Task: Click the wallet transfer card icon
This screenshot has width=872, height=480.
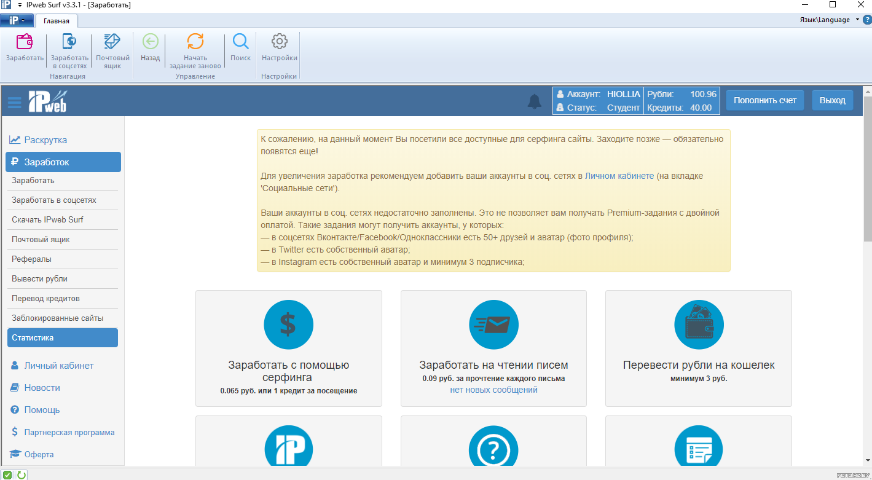Action: 699,325
